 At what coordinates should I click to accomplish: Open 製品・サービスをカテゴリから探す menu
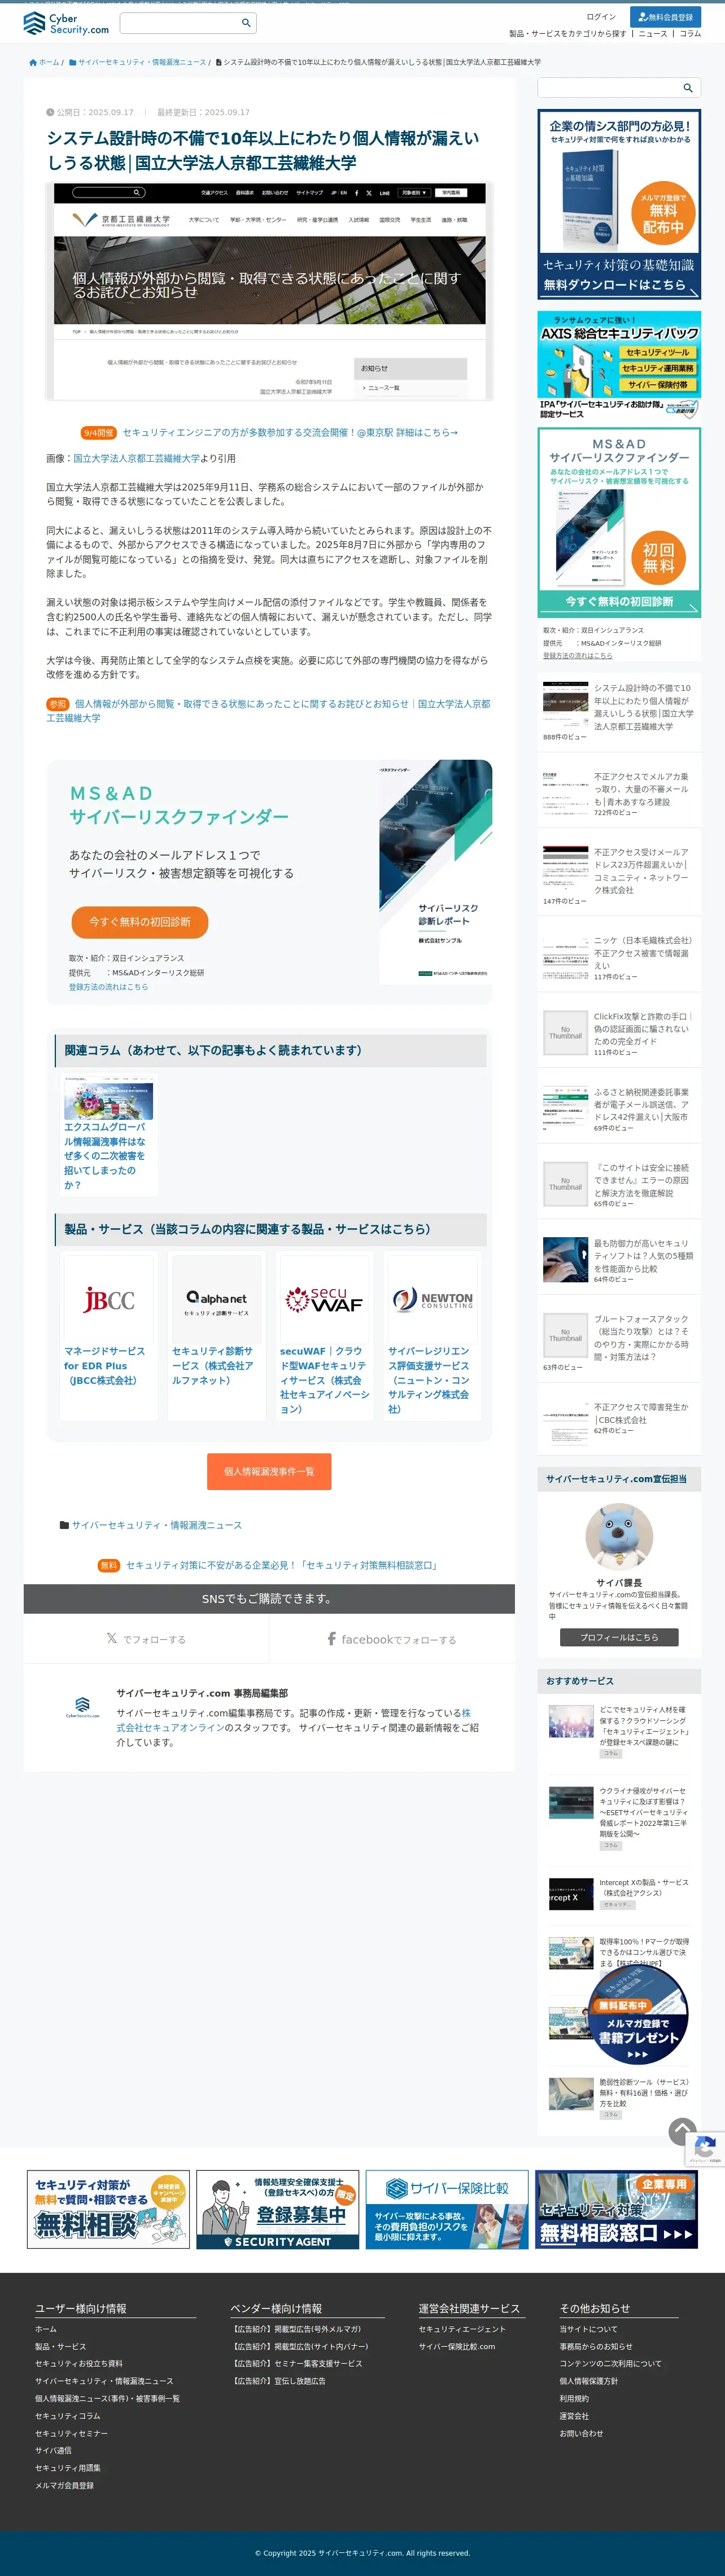tap(567, 34)
